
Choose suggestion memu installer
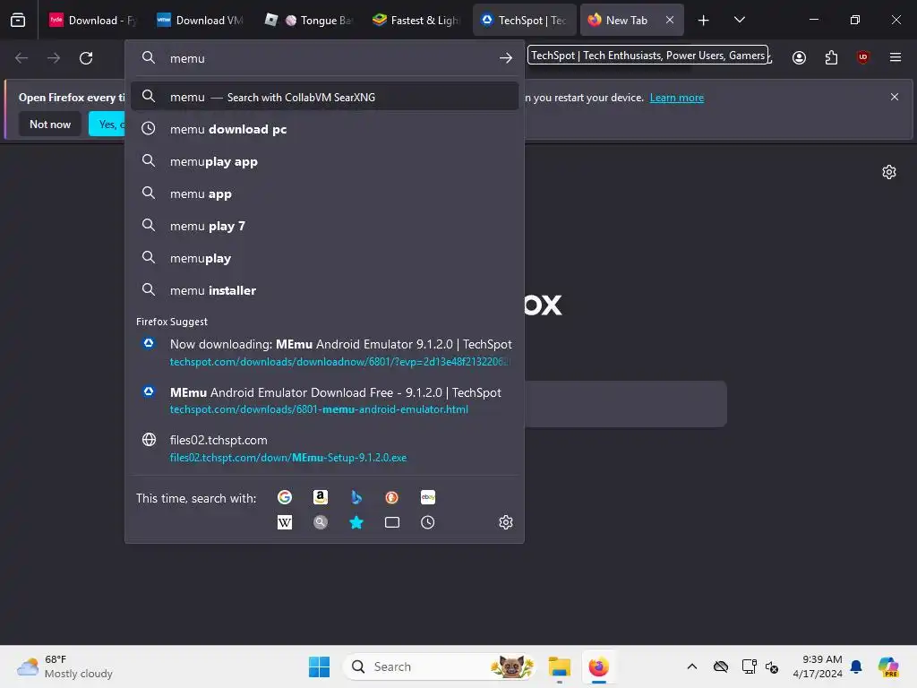324,290
